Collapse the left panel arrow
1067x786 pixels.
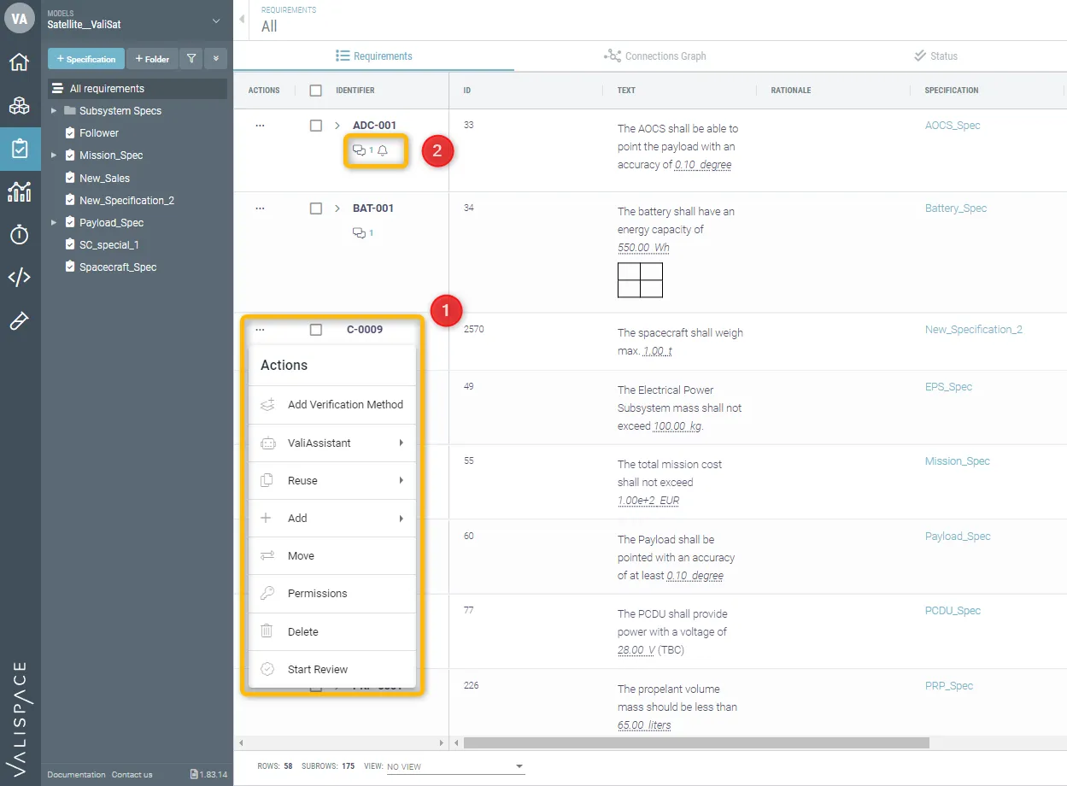coord(242,19)
